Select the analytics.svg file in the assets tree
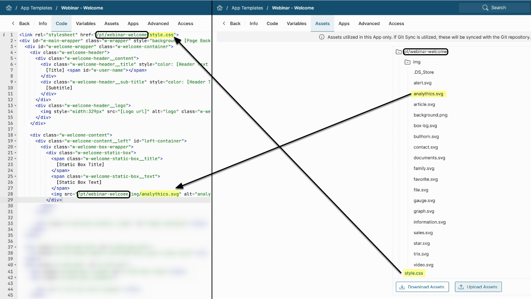Viewport: 531px width, 299px height. click(428, 94)
